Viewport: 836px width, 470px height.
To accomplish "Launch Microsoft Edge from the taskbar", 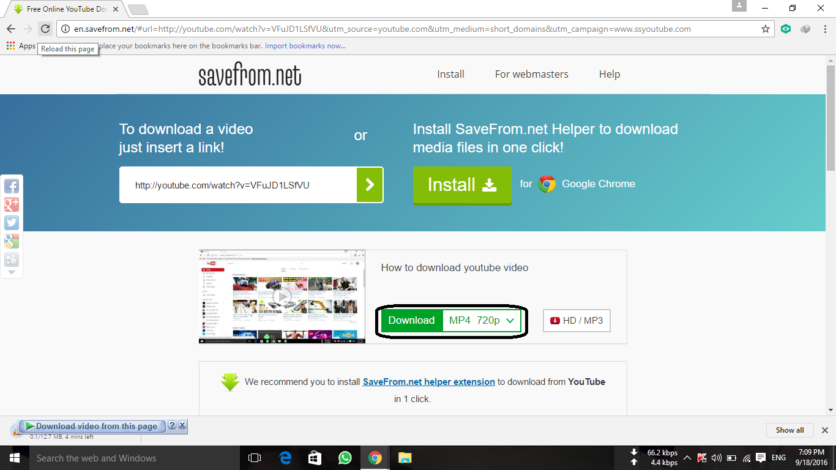I will 285,458.
